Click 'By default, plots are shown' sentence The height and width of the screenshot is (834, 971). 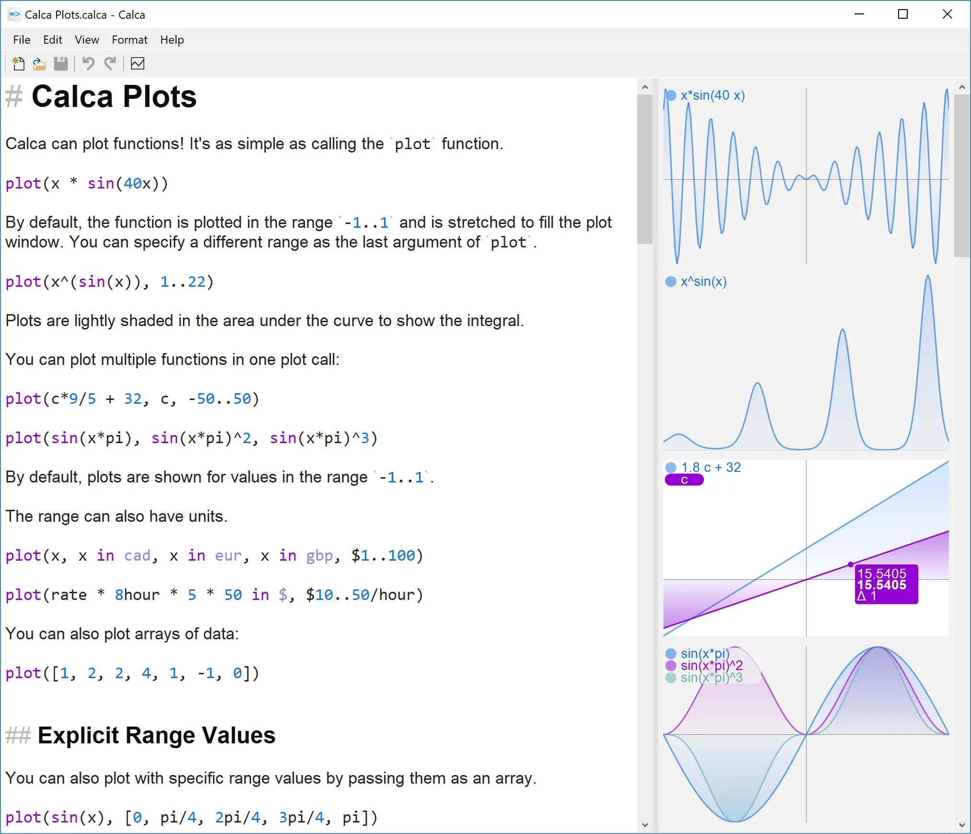click(x=220, y=477)
